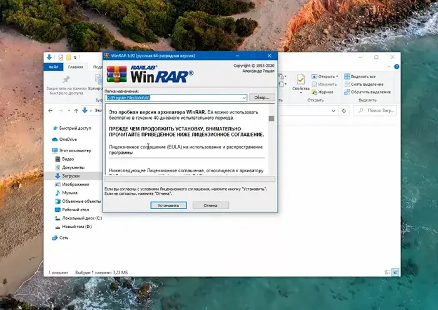438x310 pixels.
Task: Select Новый том (D:) in sidebar
Action: (x=73, y=227)
